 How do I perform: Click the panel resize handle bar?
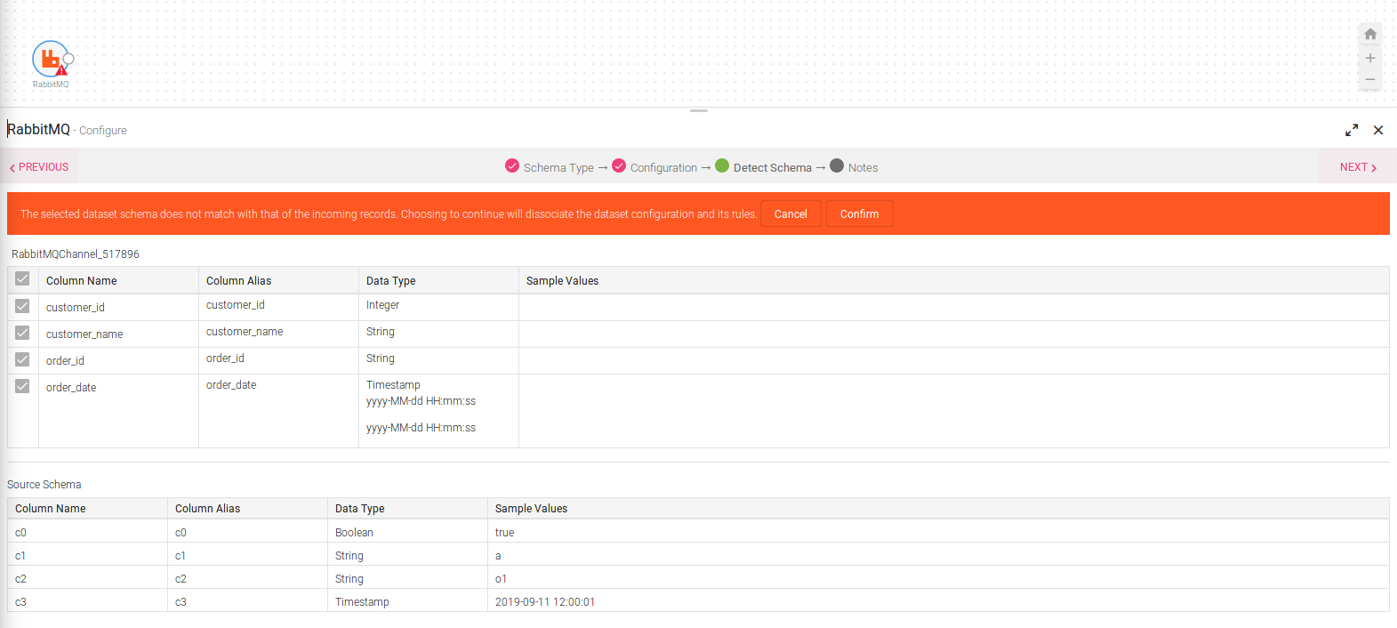click(x=699, y=110)
